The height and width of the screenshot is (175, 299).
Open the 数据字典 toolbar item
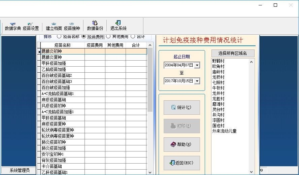point(13,26)
